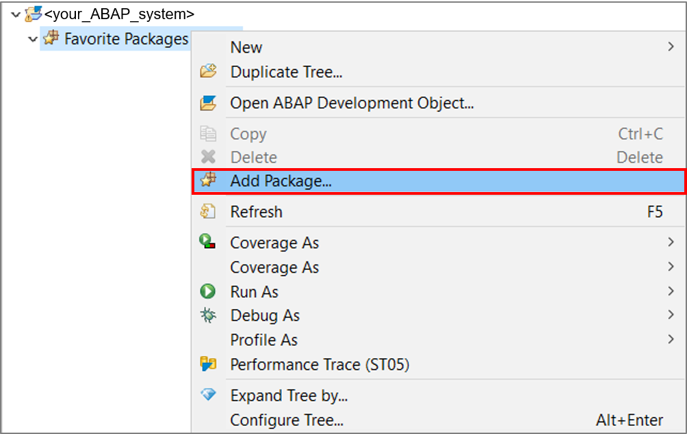Screen dimensions: 687x434
Task: Click the Refresh page icon
Action: tap(208, 211)
